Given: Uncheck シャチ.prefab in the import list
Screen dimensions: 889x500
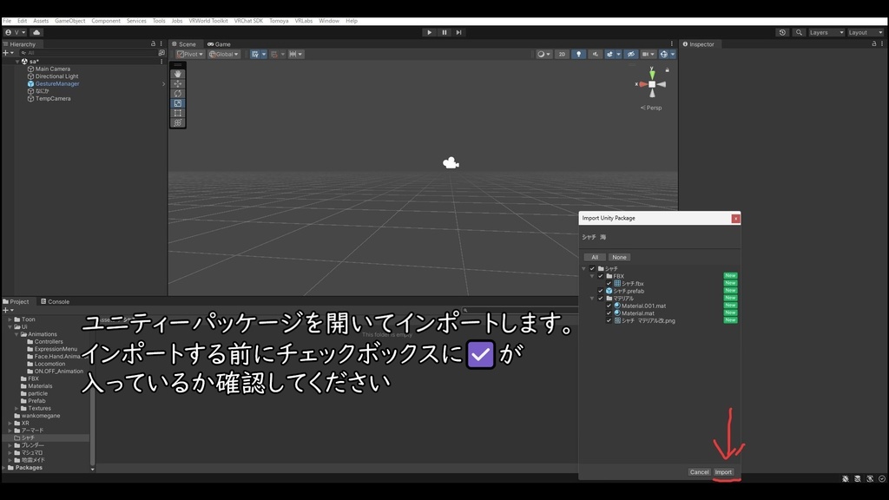Looking at the screenshot, I should coord(600,290).
